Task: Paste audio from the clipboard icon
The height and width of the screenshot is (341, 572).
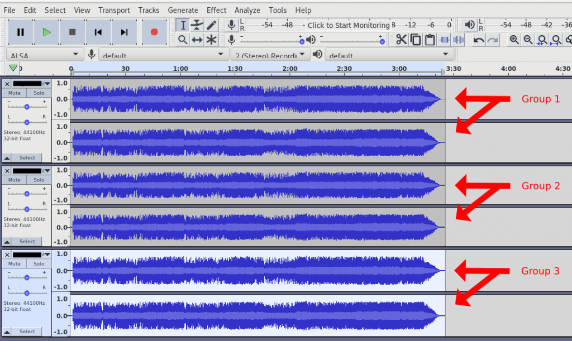Action: 429,40
